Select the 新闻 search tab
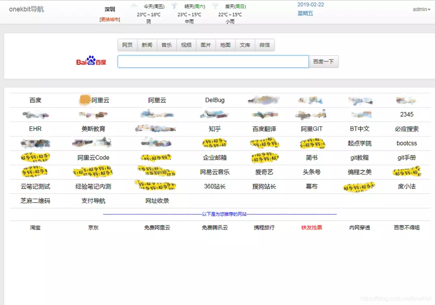This screenshot has height=305, width=435. tap(147, 45)
